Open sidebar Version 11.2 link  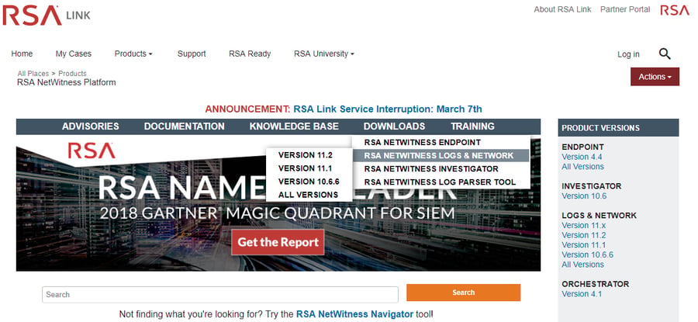click(x=583, y=235)
